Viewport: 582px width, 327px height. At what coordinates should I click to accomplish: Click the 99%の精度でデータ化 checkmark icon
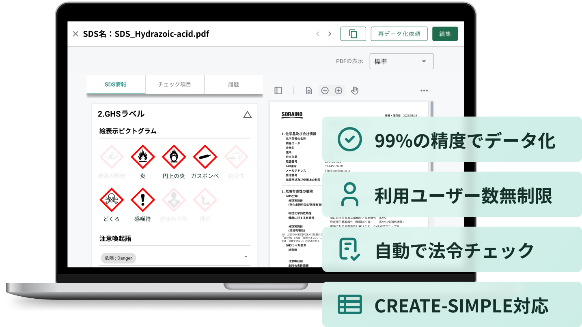(350, 139)
